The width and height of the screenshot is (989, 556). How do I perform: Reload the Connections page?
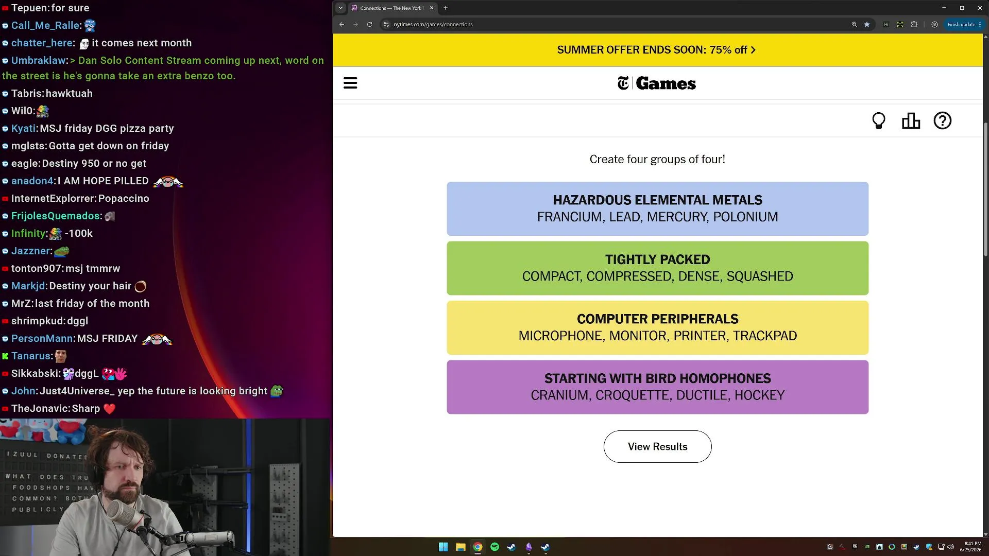coord(369,24)
